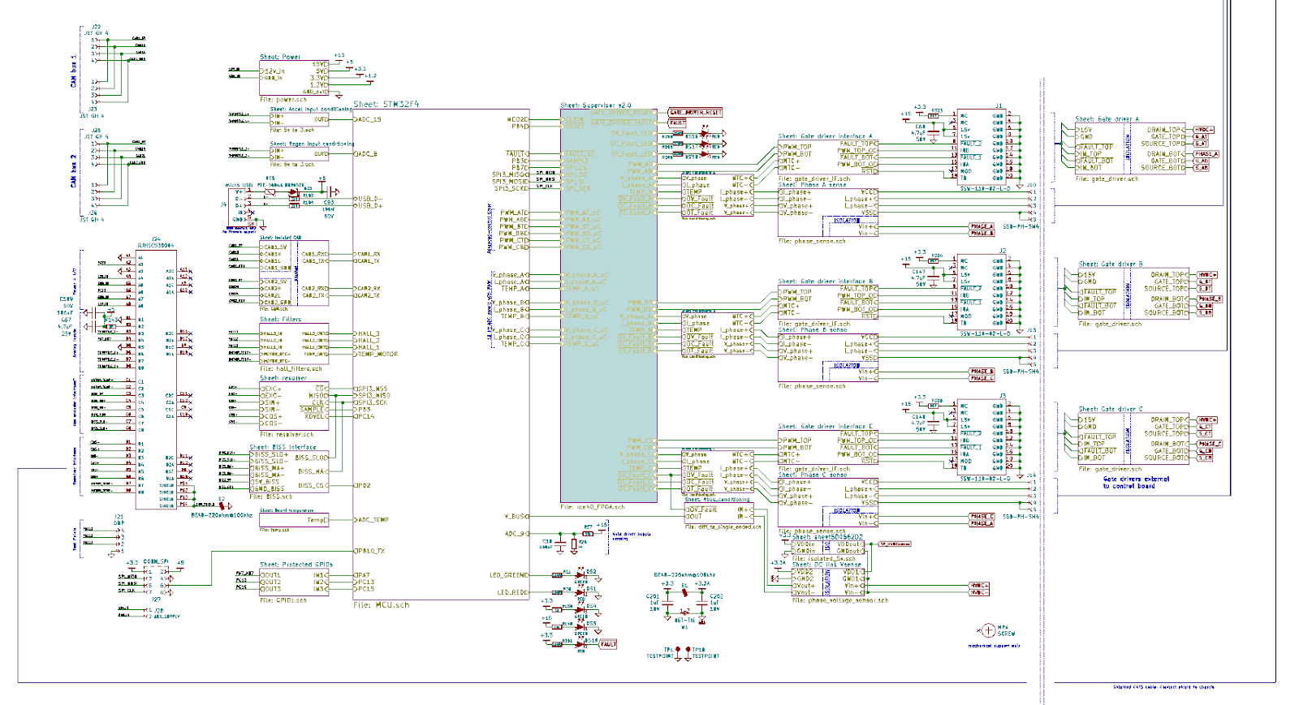Click the "File: diff_to_single_ended.sch" label

723,527
